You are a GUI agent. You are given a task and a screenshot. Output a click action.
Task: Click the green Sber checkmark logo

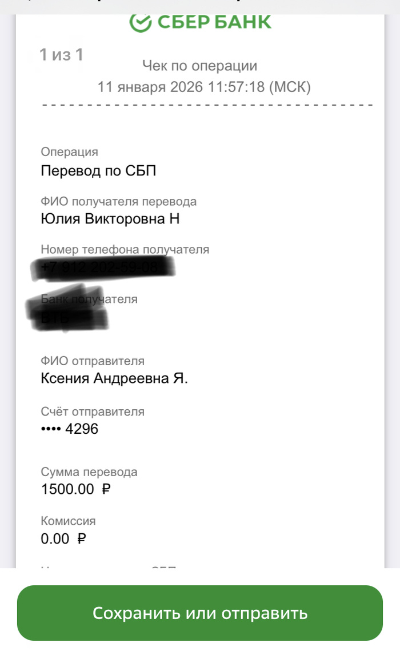click(140, 23)
